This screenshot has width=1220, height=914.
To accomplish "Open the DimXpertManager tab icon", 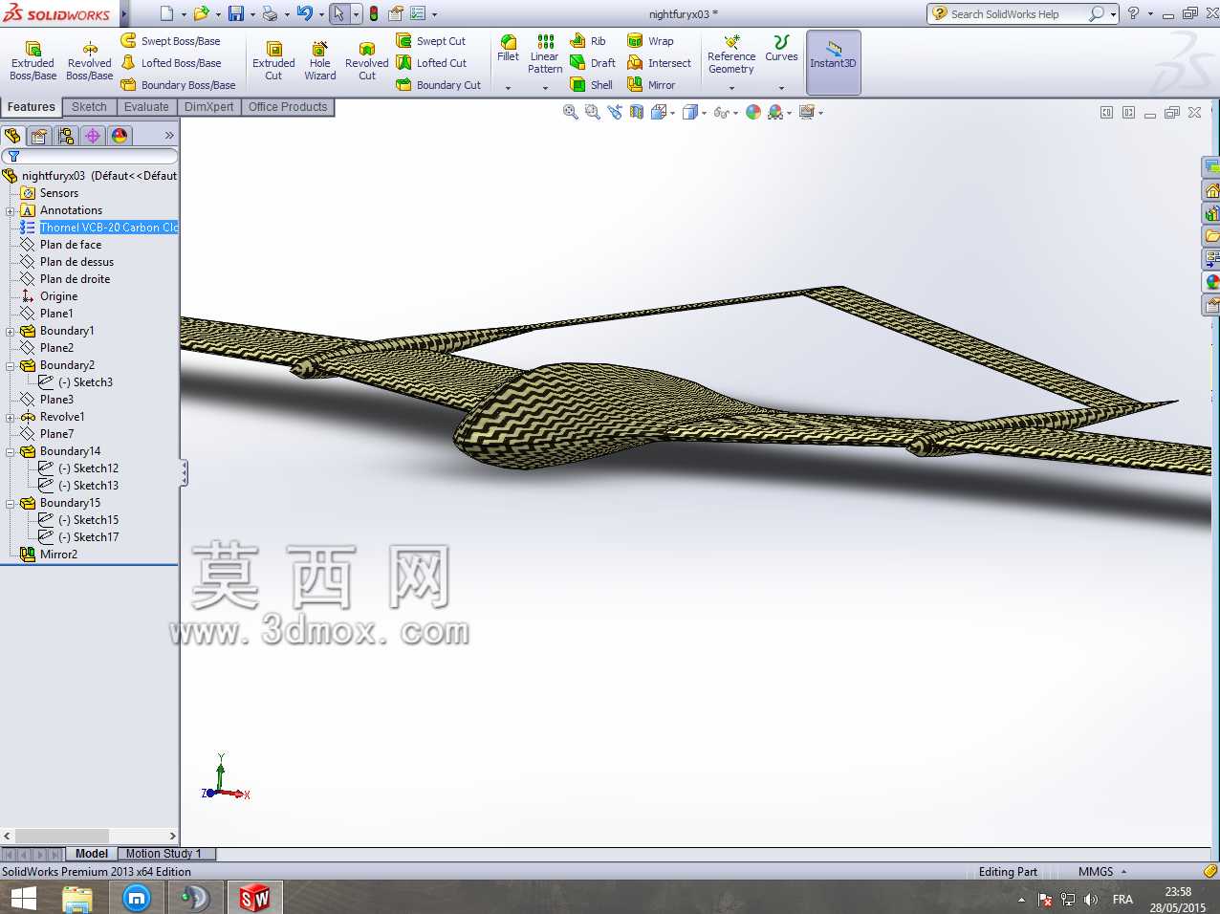I will pos(93,136).
